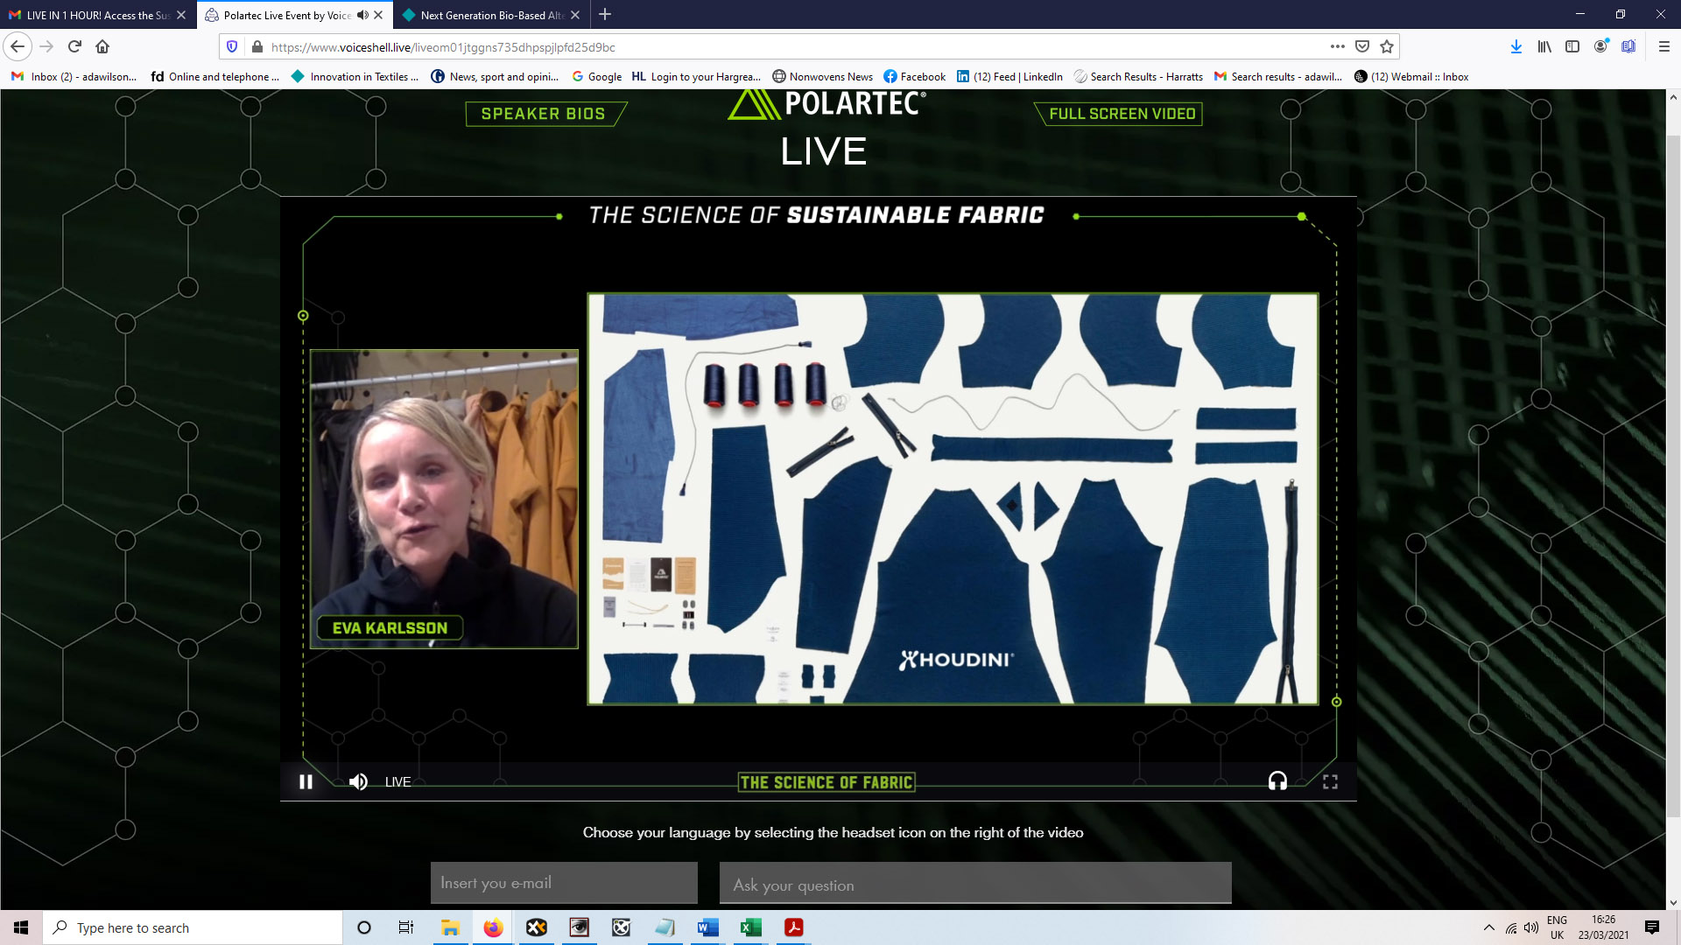Image resolution: width=1681 pixels, height=945 pixels.
Task: Open the reader/sync icon beside account
Action: (1628, 46)
